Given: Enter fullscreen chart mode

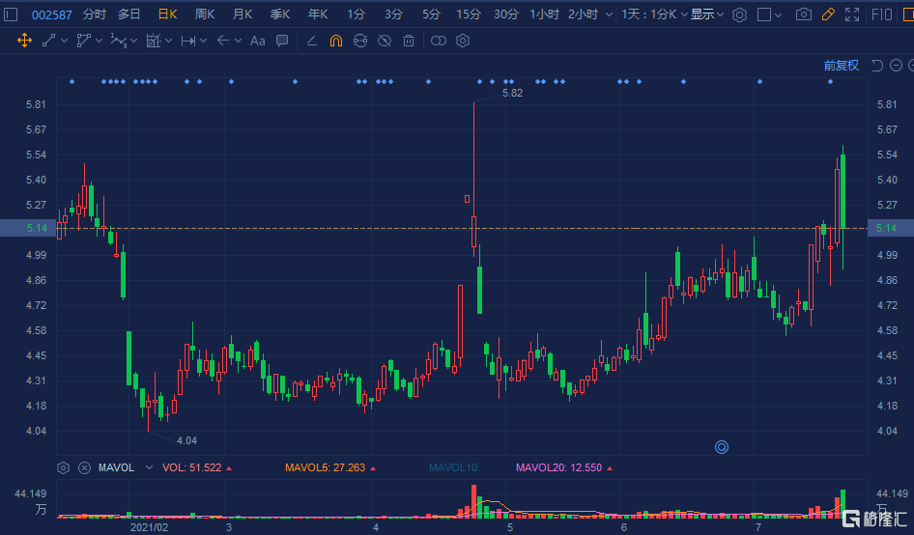Looking at the screenshot, I should point(852,14).
